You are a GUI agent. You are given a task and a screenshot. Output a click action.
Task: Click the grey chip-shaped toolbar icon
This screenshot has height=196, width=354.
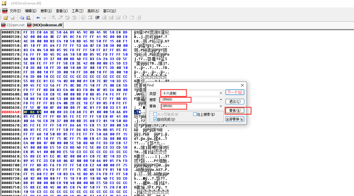(x=125, y=18)
